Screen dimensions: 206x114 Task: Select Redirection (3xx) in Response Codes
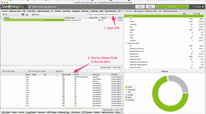[164, 59]
